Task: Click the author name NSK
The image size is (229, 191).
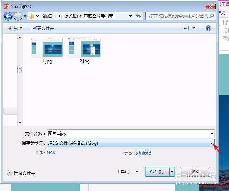Action: 51,153
